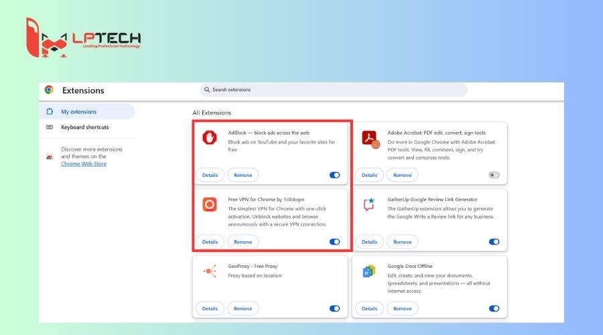The width and height of the screenshot is (603, 335).
Task: Click the Google Docs Offline icon
Action: click(368, 271)
